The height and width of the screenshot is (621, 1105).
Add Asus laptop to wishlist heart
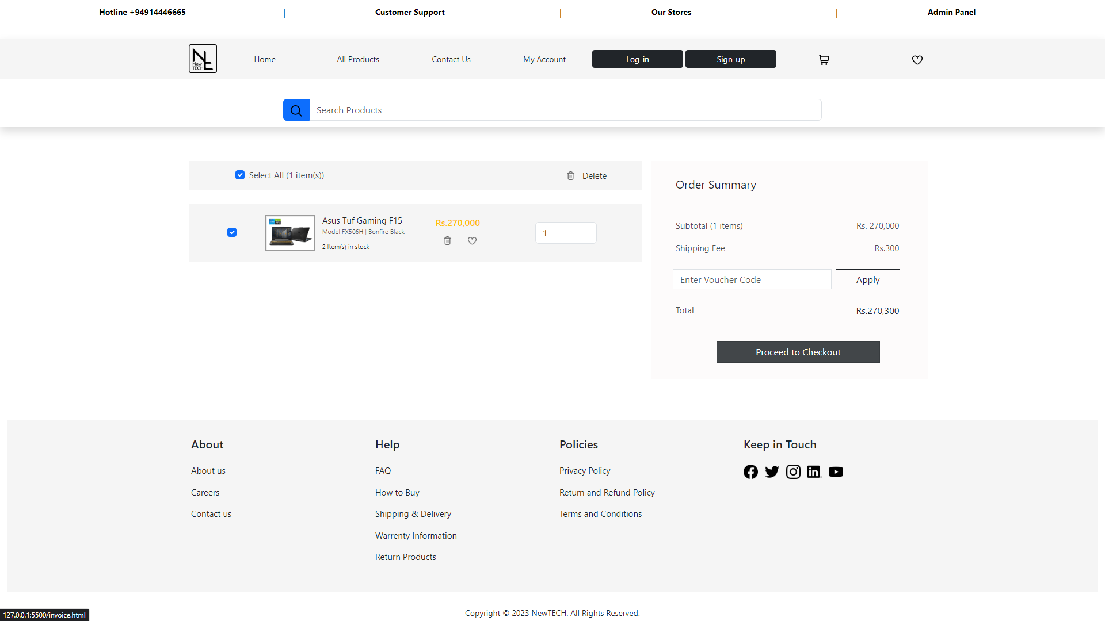point(472,241)
